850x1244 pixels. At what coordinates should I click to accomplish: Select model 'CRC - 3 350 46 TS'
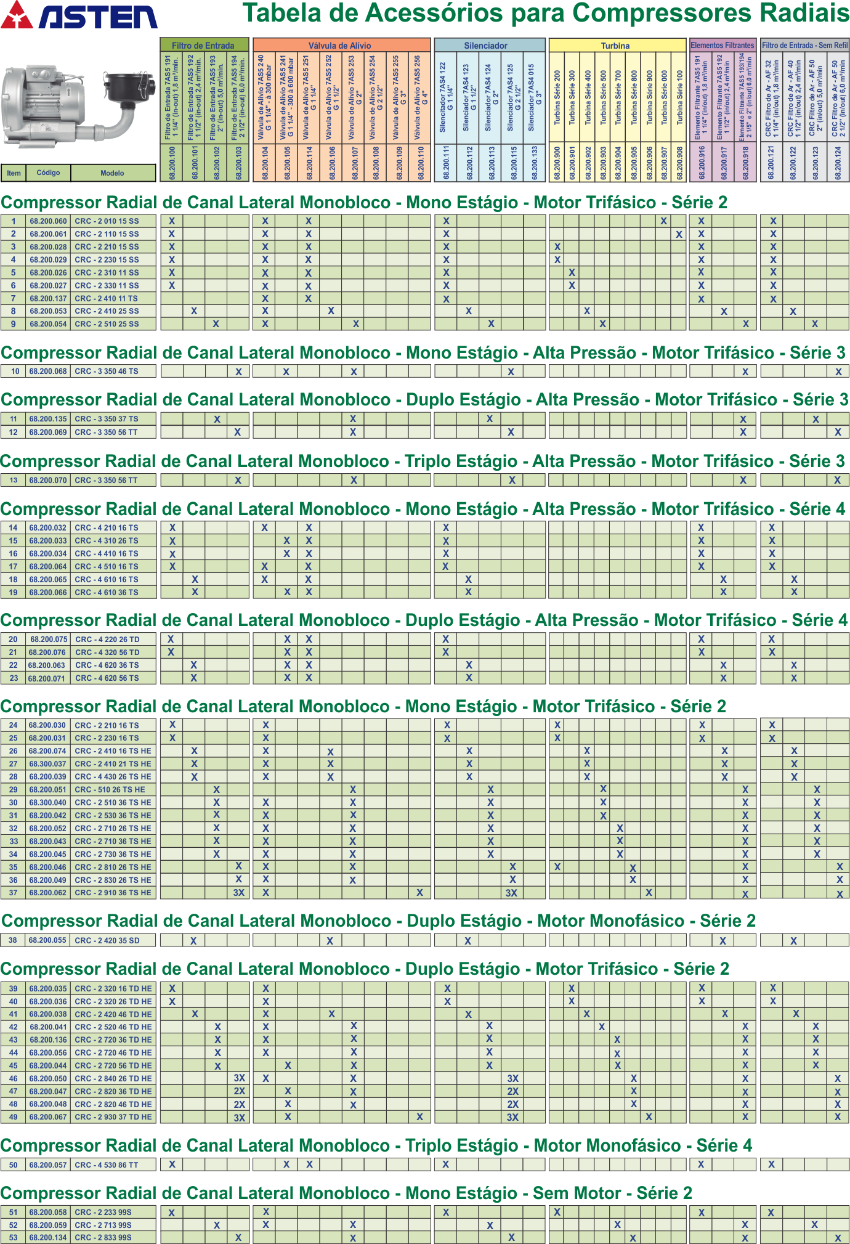(107, 371)
